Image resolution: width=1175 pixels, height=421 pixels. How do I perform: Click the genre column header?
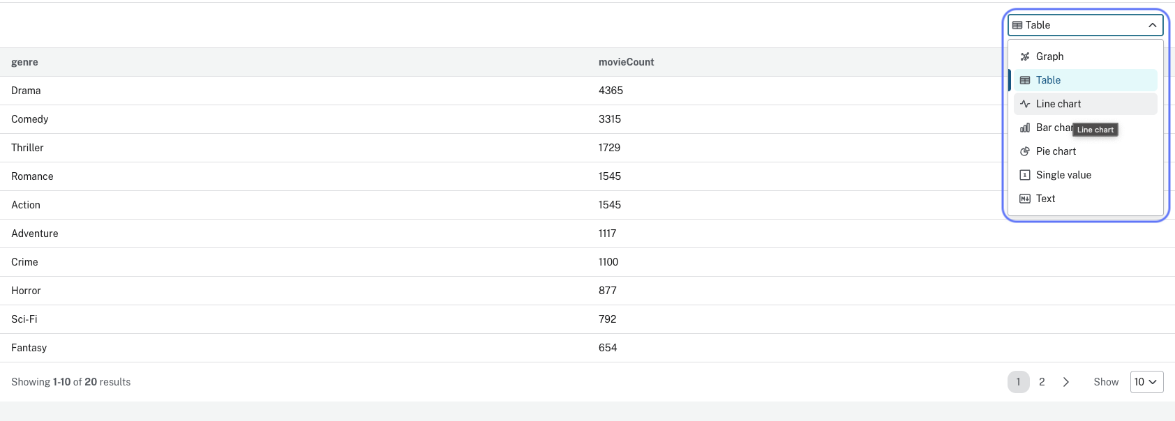click(24, 62)
